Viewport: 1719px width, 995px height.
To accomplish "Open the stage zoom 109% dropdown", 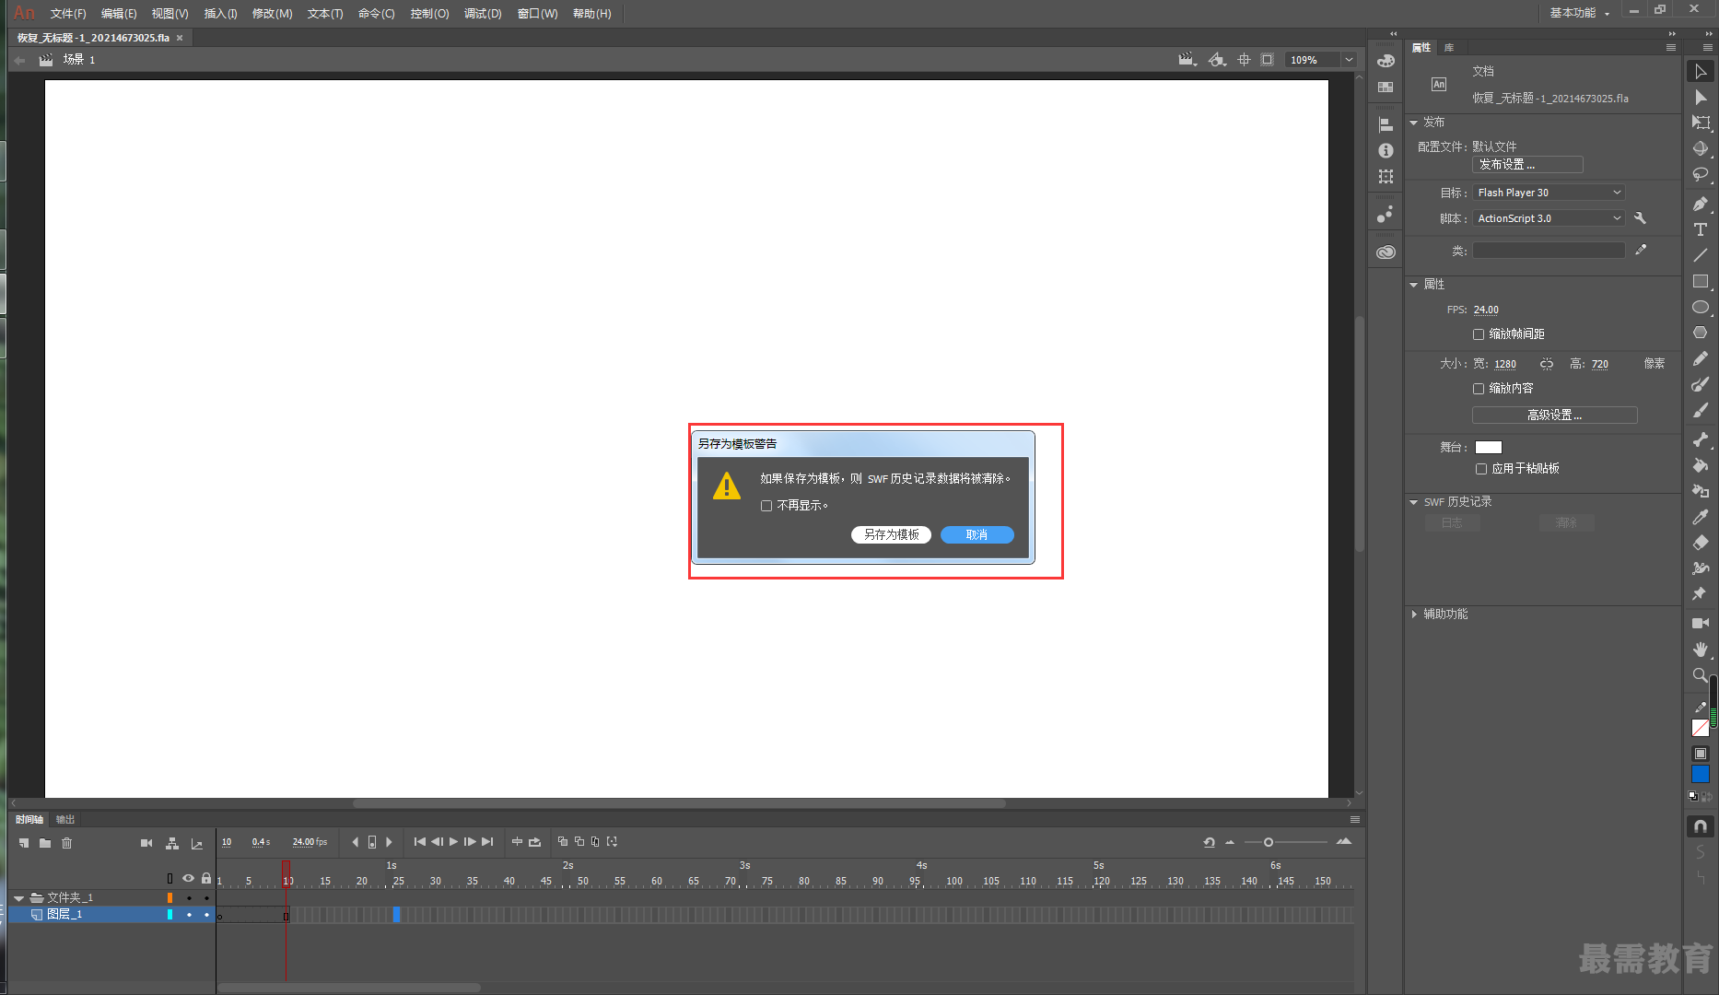I will [x=1349, y=60].
